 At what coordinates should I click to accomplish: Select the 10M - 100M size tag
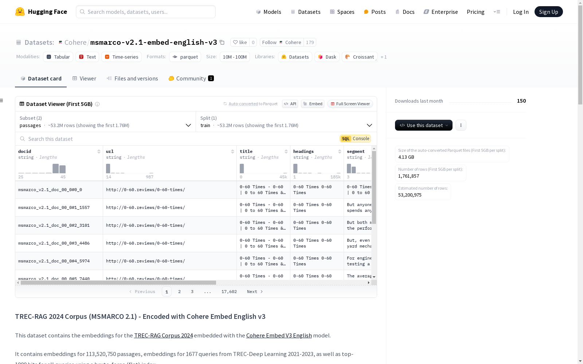(235, 57)
